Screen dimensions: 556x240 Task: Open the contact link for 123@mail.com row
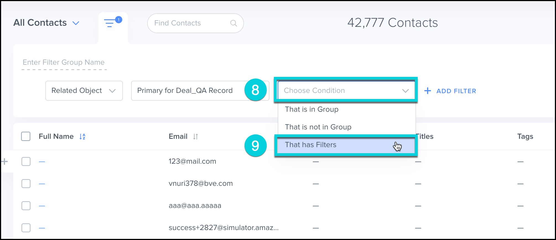tap(42, 161)
